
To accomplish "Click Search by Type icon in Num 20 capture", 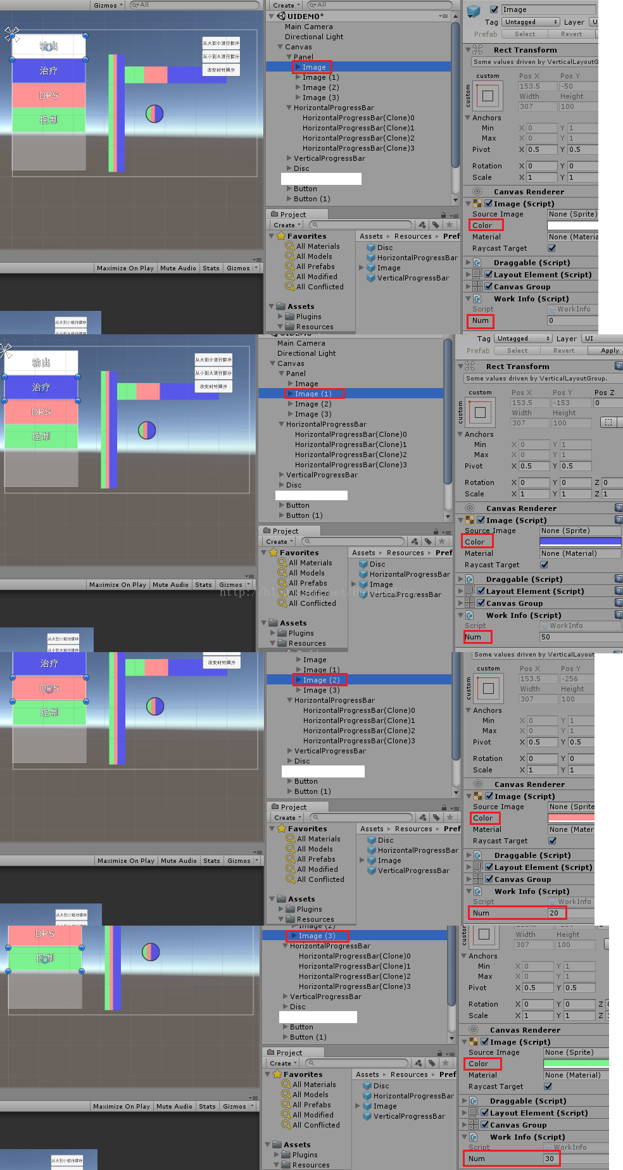I will (x=423, y=817).
